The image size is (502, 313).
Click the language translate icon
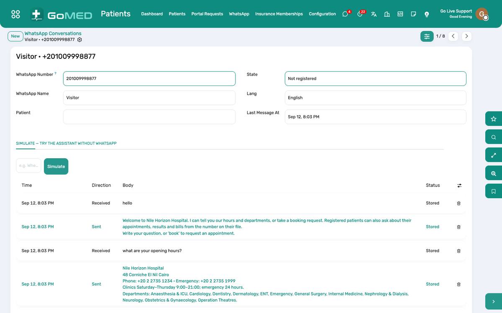(x=374, y=14)
